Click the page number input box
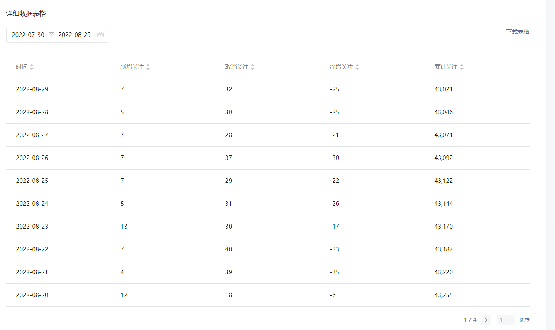 [x=506, y=320]
